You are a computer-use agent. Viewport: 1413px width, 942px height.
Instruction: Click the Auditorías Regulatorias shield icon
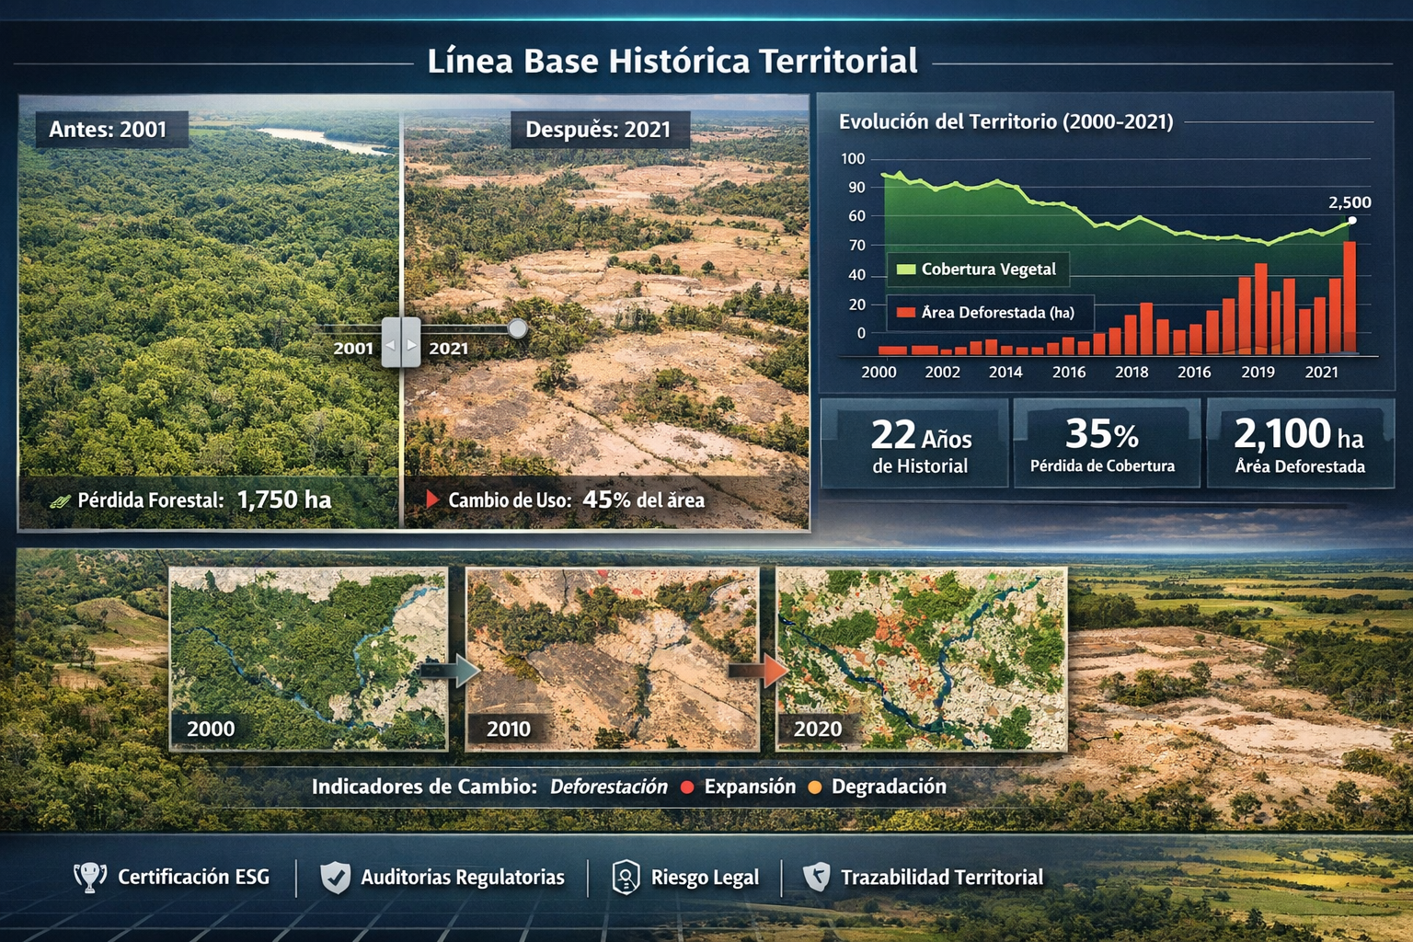[335, 877]
